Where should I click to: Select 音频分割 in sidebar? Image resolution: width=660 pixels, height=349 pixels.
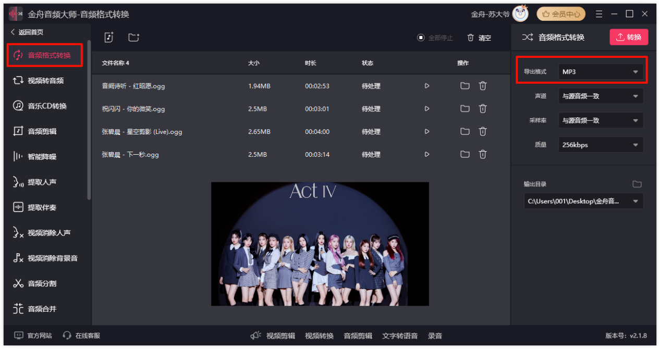(45, 283)
